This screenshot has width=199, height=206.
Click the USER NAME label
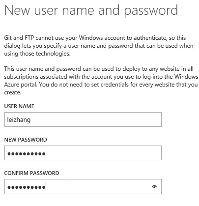pos(19,106)
